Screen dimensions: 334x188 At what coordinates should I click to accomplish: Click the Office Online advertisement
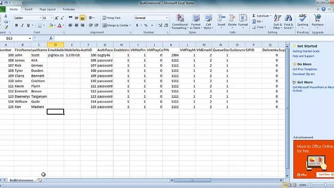click(x=314, y=159)
